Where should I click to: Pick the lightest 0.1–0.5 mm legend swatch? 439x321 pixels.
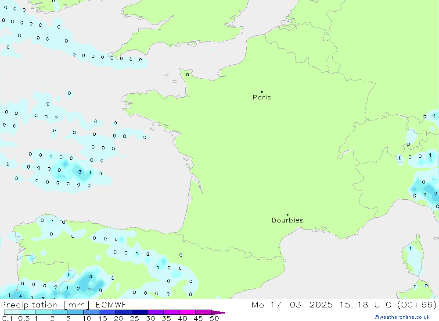point(12,312)
